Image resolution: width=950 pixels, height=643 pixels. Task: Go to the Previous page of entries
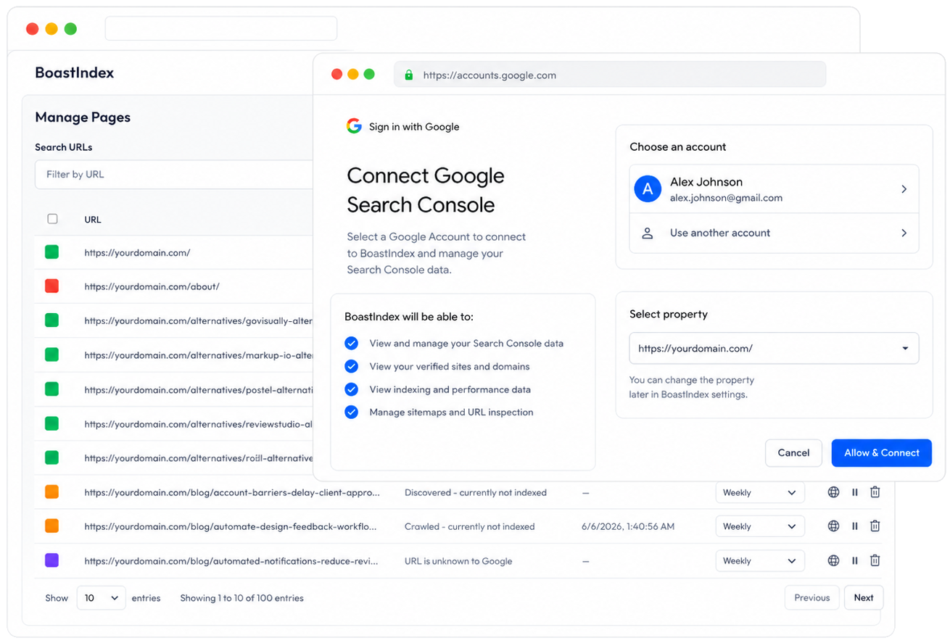pyautogui.click(x=811, y=598)
